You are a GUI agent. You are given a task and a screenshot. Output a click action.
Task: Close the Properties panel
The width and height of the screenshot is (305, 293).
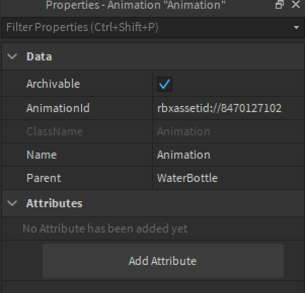[296, 4]
